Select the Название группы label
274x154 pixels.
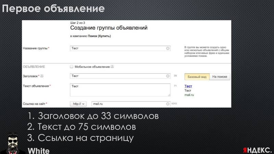[35, 48]
